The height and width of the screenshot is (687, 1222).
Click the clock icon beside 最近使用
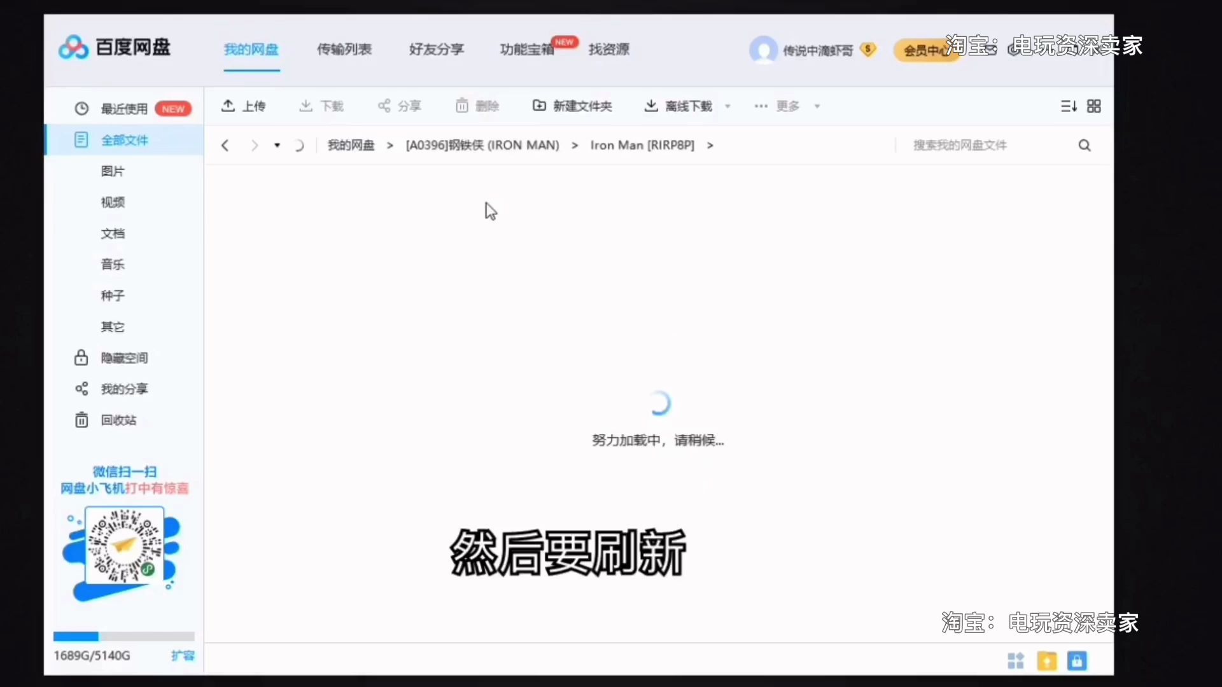click(x=81, y=109)
